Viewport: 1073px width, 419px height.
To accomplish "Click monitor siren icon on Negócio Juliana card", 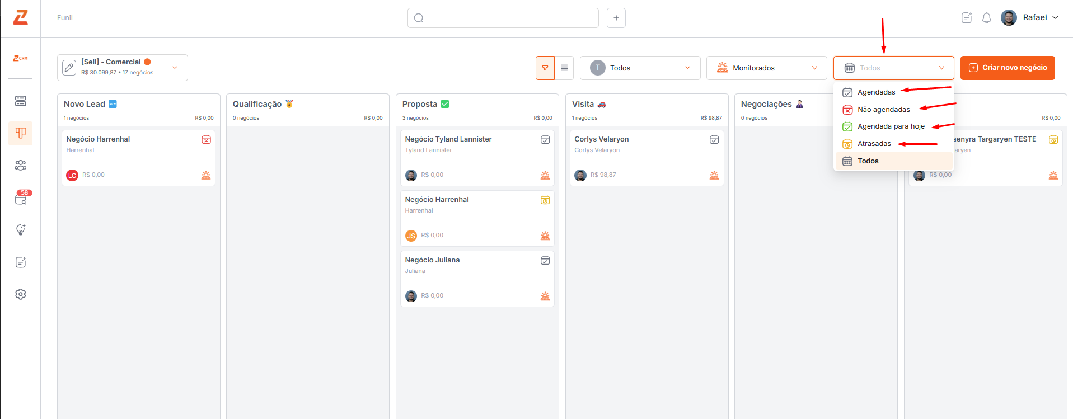I will click(545, 296).
